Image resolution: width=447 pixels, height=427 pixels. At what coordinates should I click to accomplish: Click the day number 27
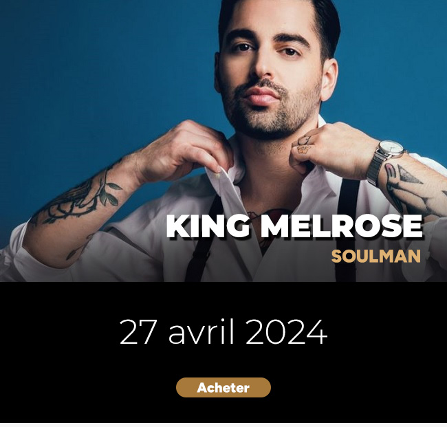pyautogui.click(x=138, y=332)
